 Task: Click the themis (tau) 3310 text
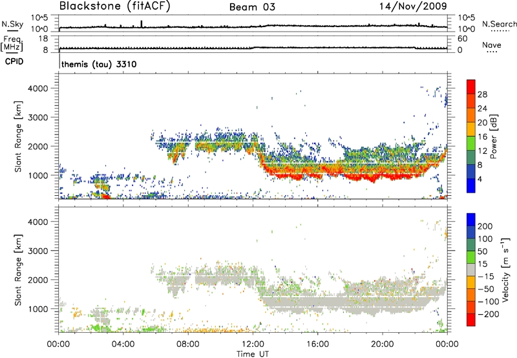pos(99,64)
